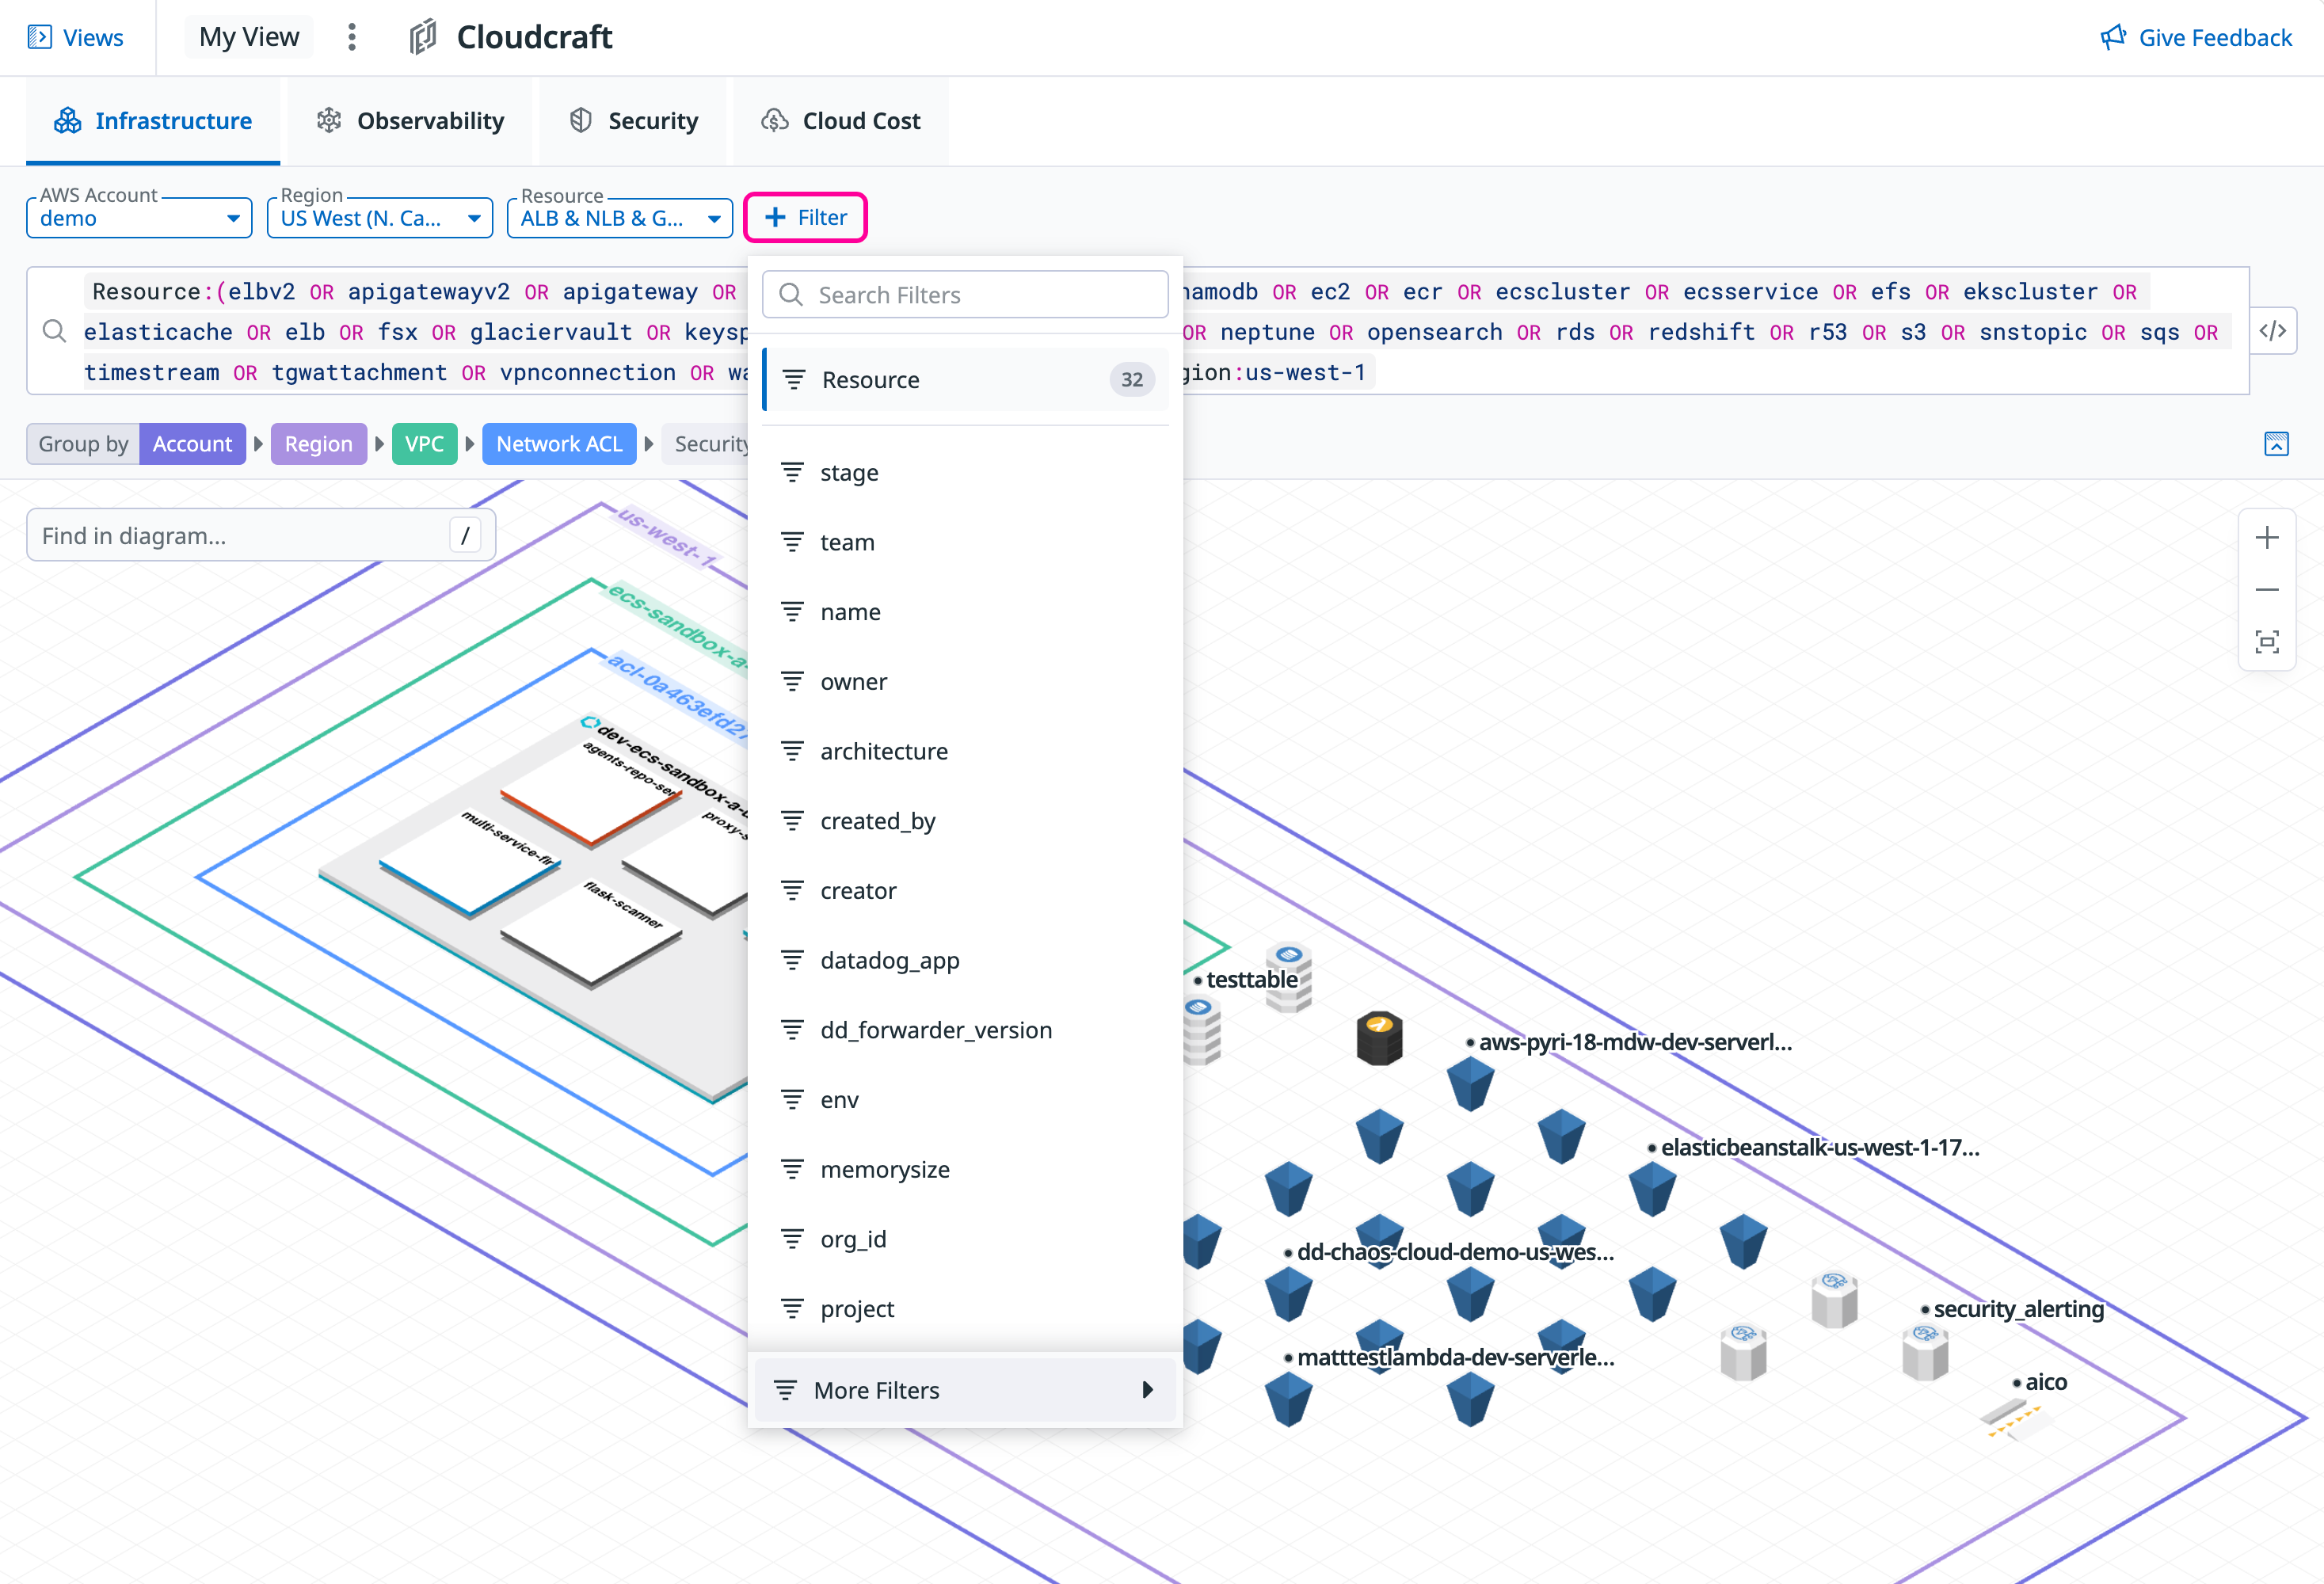Choose the architecture filter
2324x1584 pixels.
click(x=965, y=751)
